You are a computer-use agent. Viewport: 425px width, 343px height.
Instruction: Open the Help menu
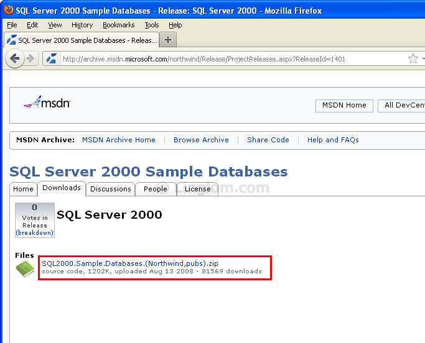pyautogui.click(x=175, y=25)
